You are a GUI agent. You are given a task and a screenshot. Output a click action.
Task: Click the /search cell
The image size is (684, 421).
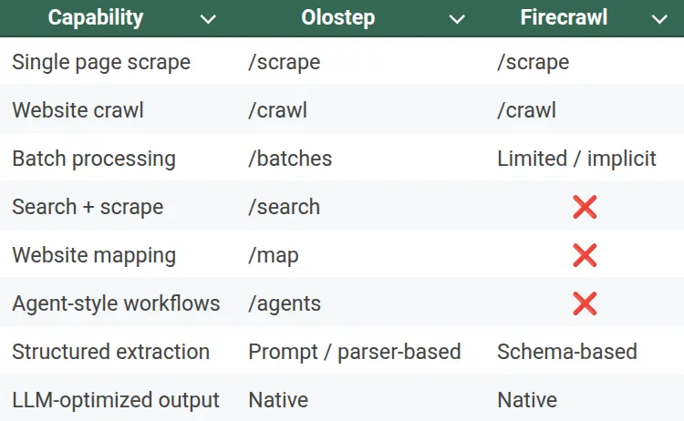[284, 207]
